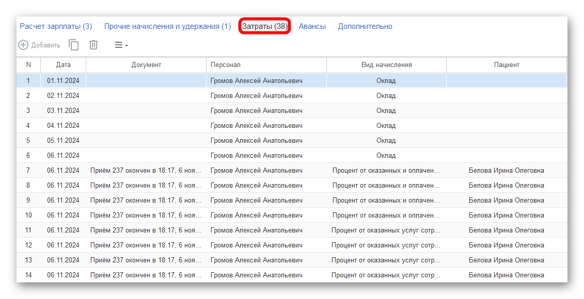This screenshot has height=299, width=584.
Task: Click Оклад in row 3
Action: 386,110
